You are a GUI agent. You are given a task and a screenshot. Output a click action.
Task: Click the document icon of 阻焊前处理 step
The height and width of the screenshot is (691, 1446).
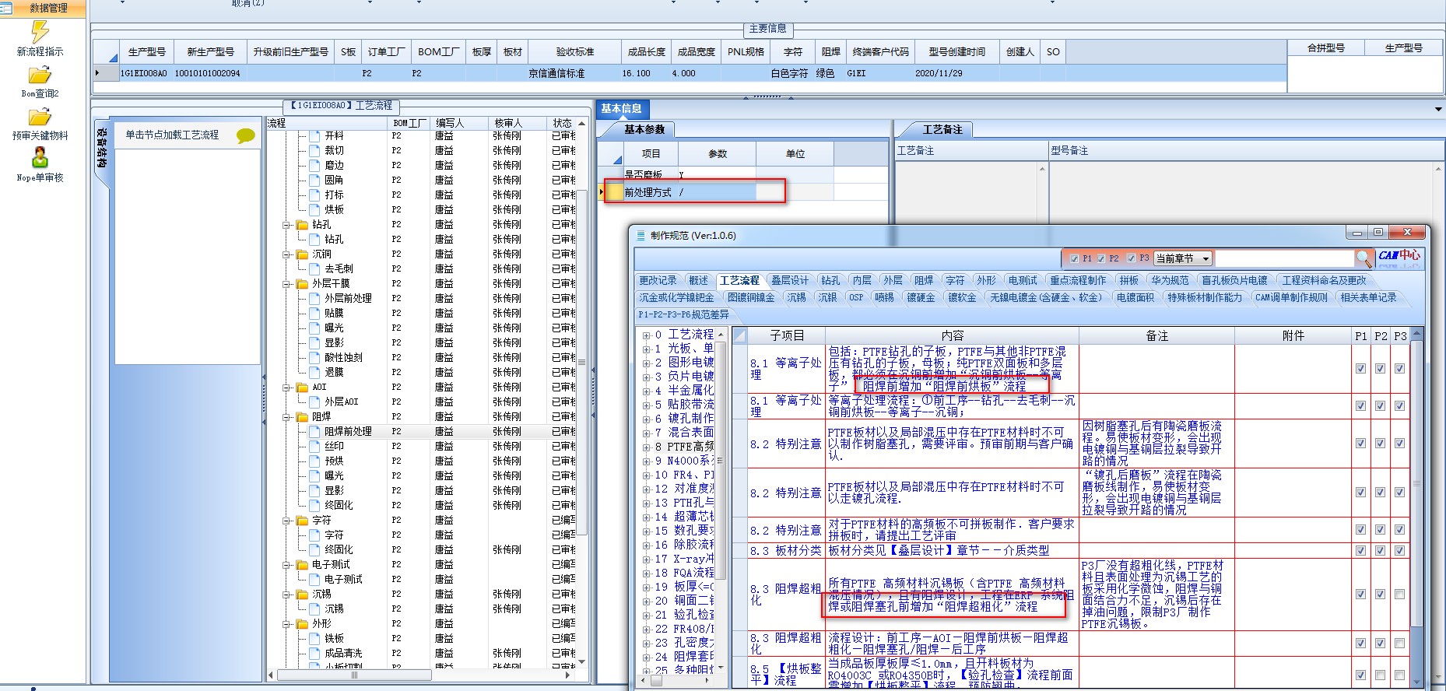(x=315, y=432)
